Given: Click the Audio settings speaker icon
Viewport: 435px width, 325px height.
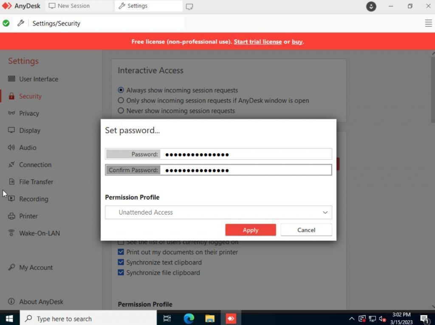Looking at the screenshot, I should (x=11, y=147).
